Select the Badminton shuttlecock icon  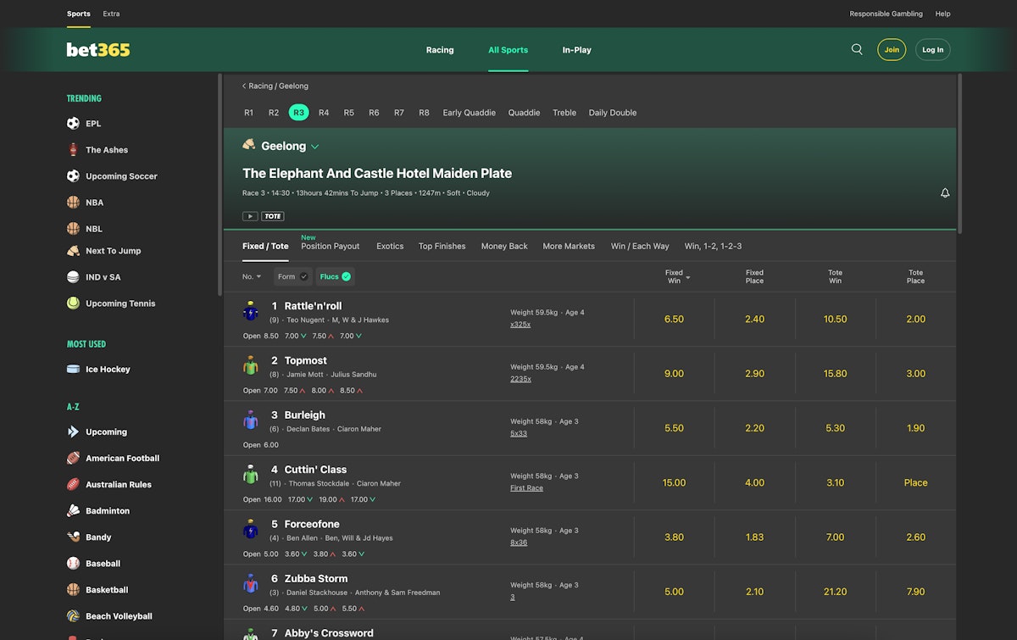point(73,511)
